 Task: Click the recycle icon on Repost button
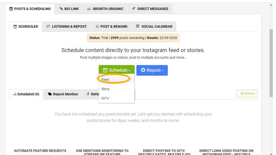pos(143,70)
